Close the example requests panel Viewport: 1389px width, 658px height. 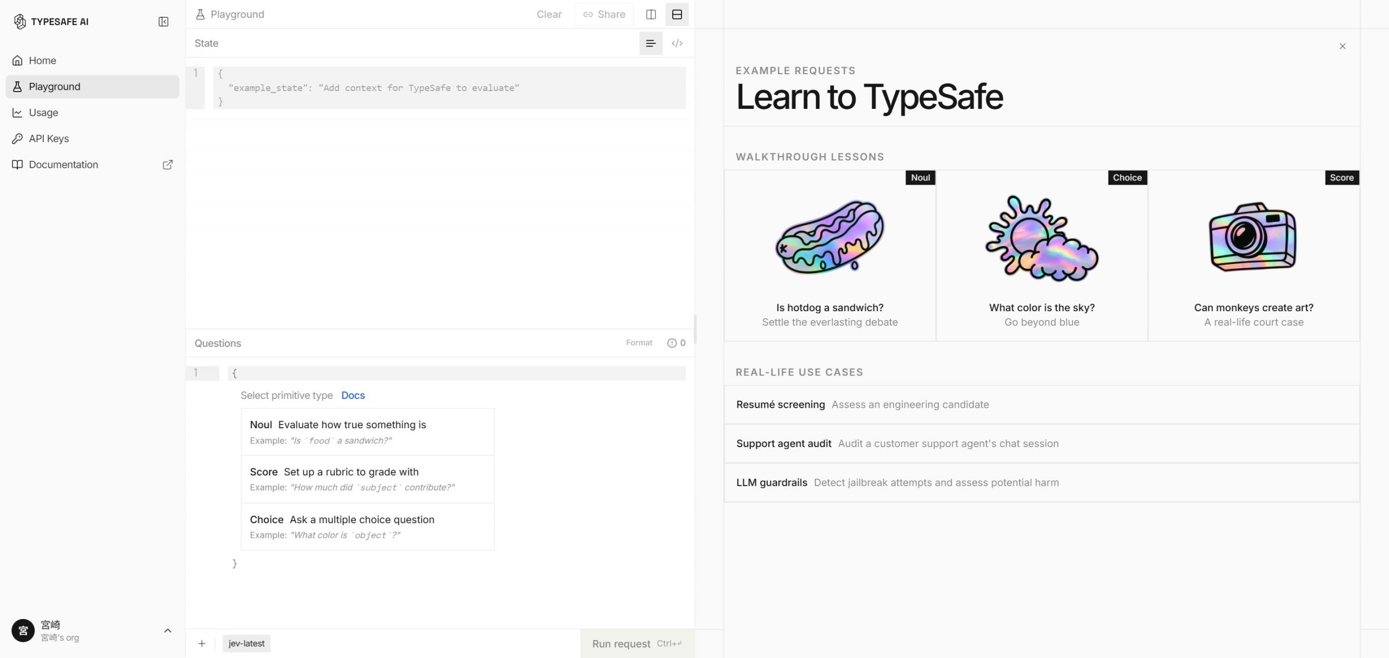[1342, 47]
